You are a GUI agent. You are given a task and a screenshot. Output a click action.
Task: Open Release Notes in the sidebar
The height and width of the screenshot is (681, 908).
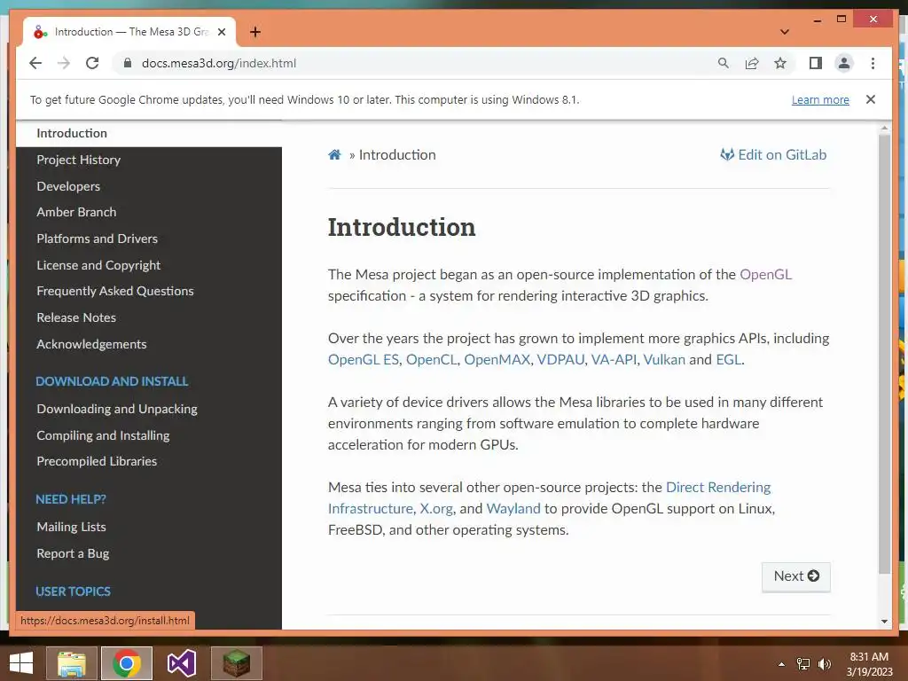coord(76,317)
